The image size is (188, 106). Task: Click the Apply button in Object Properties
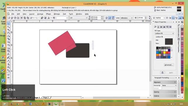(171, 73)
